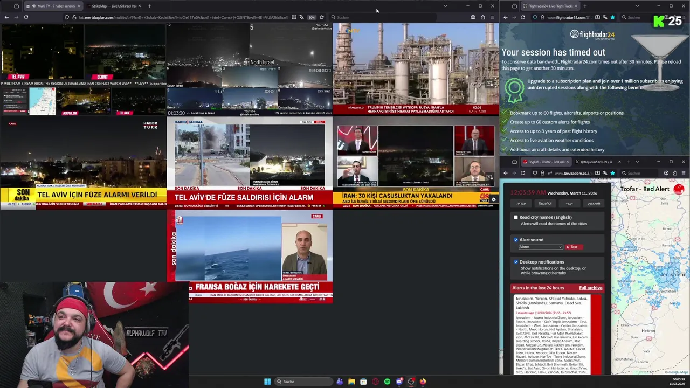Open translate icon in Flightradar24 address bar

click(x=605, y=17)
